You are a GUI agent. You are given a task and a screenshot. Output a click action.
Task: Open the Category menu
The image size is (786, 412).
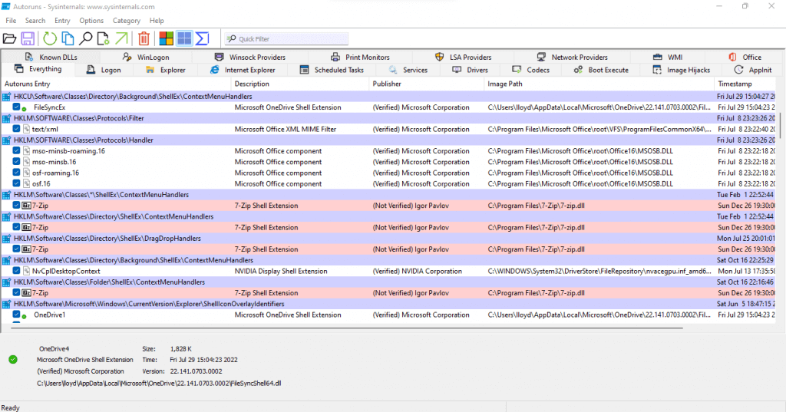(126, 21)
